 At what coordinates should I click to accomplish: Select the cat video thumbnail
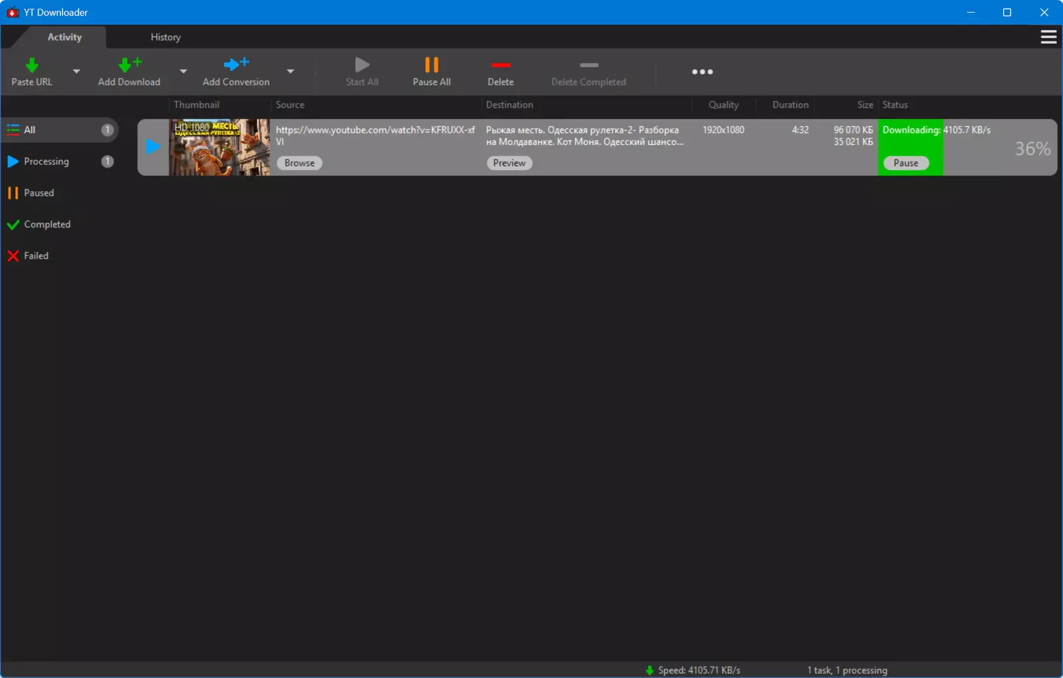click(220, 148)
